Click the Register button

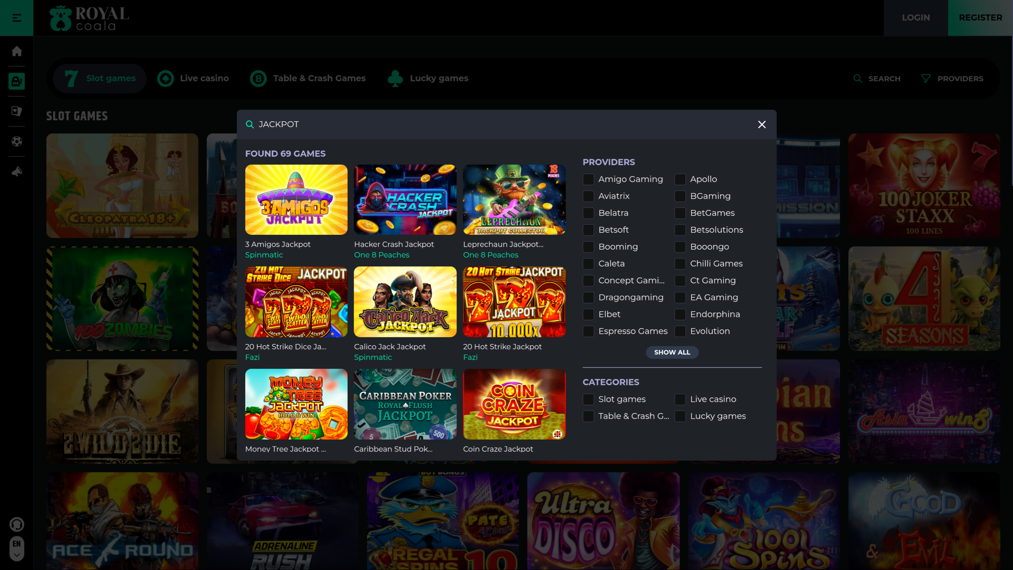(x=980, y=18)
